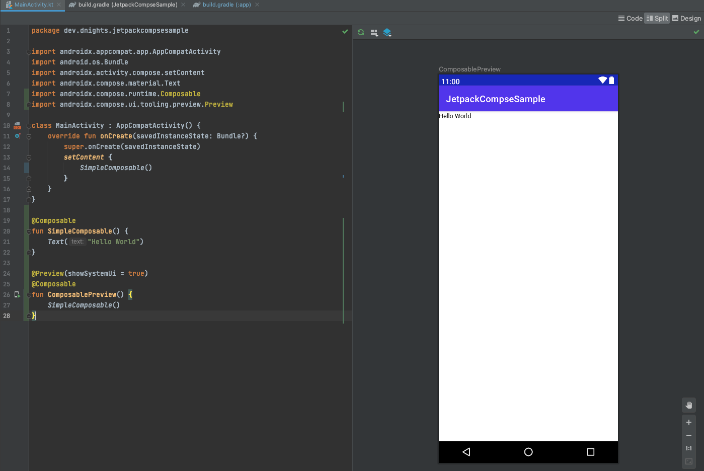The width and height of the screenshot is (704, 471).
Task: Click the Wi-Fi icon in preview status bar
Action: [603, 80]
